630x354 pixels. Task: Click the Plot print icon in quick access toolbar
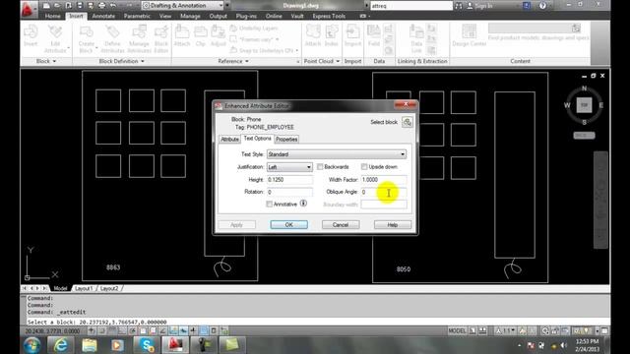[x=102, y=6]
